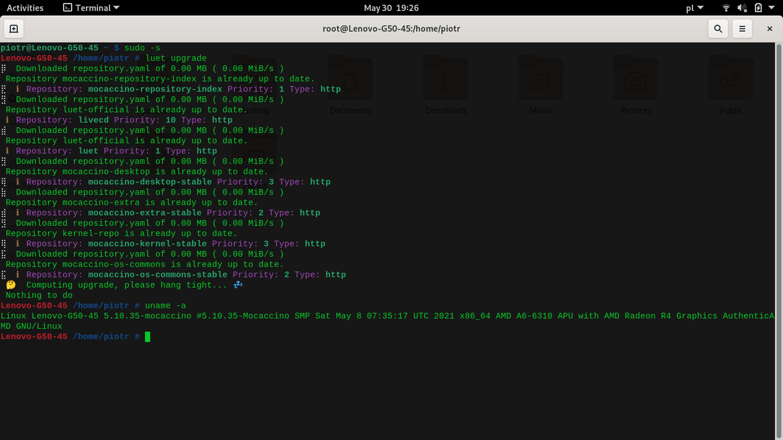This screenshot has height=440, width=783.
Task: Click the Documents folder behind the terminal
Action: [351, 86]
